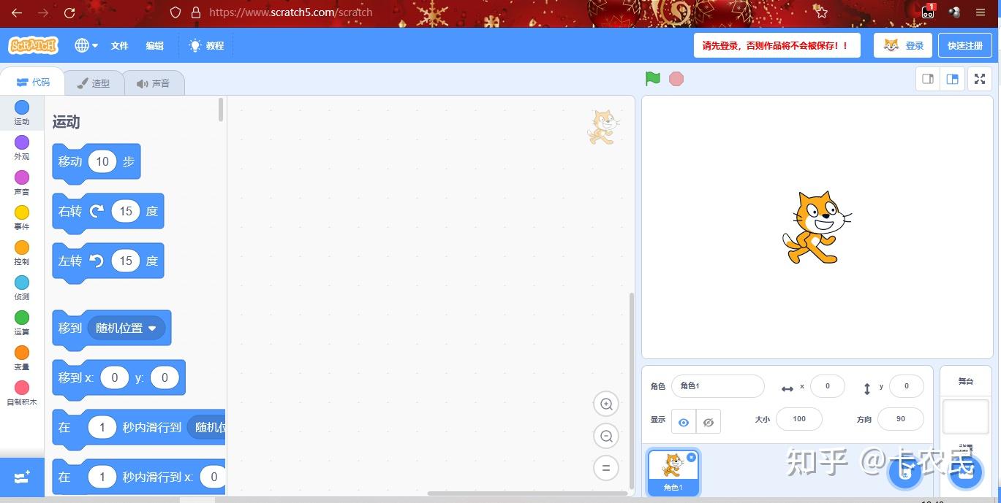The width and height of the screenshot is (1001, 503).
Task: Expand the 随机位置 dropdown in 移到 block
Action: click(x=127, y=328)
